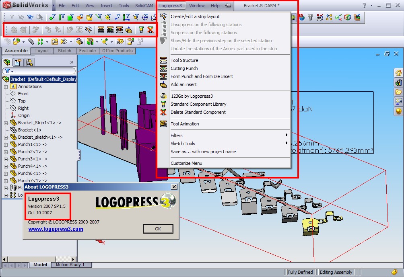Expand the Punch1<1> tree node

tap(6, 144)
